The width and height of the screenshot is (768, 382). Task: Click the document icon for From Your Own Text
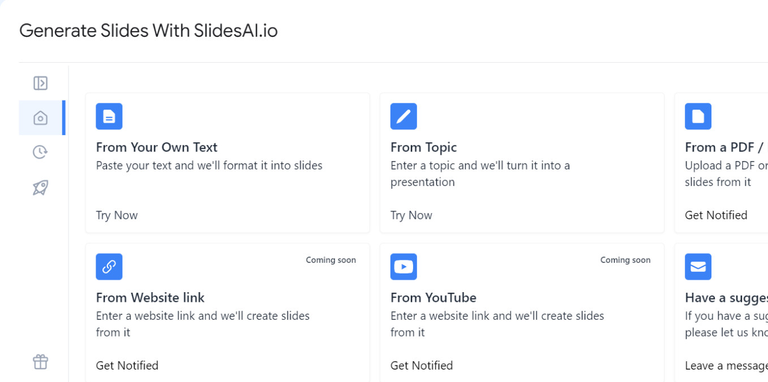tap(109, 116)
